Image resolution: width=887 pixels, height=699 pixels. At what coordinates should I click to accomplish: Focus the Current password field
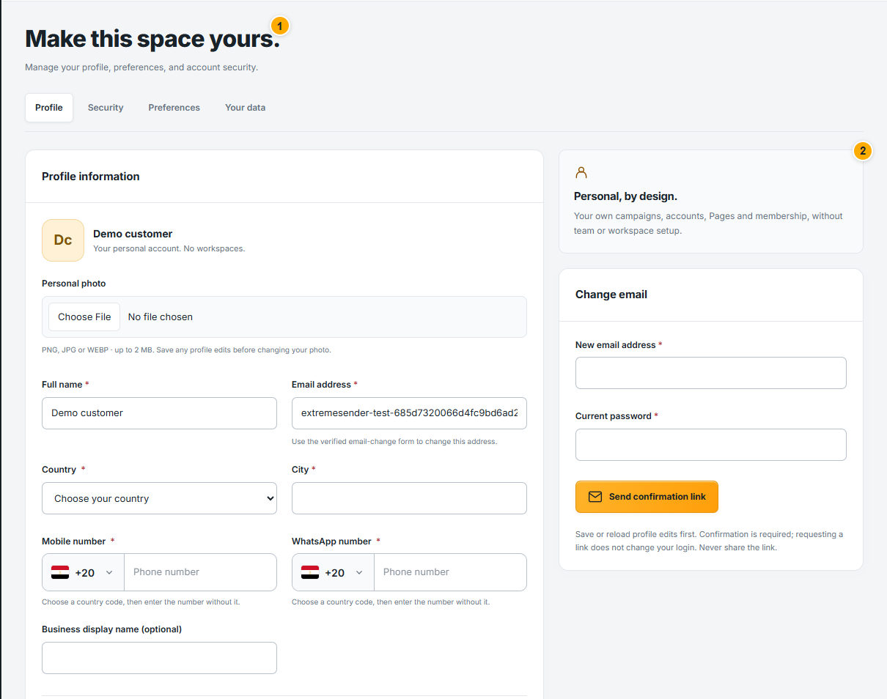coord(711,445)
